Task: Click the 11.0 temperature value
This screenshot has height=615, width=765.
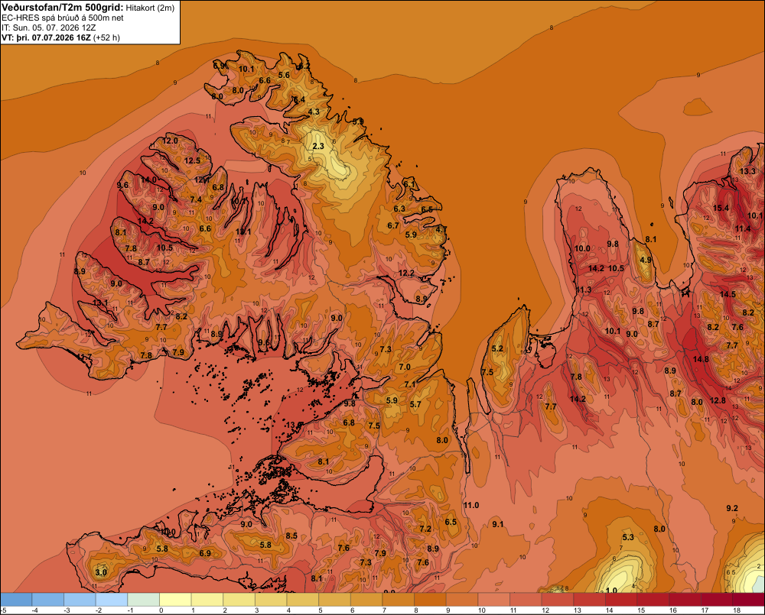Action: pos(470,505)
